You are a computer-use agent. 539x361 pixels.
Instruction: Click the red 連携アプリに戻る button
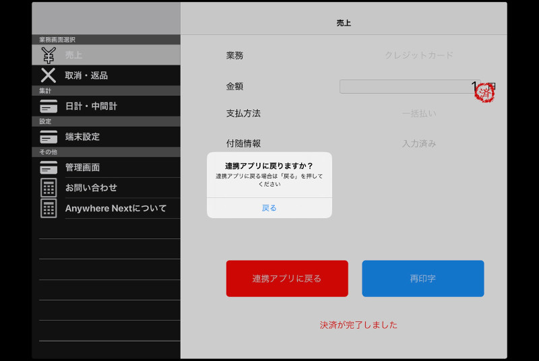coord(287,279)
